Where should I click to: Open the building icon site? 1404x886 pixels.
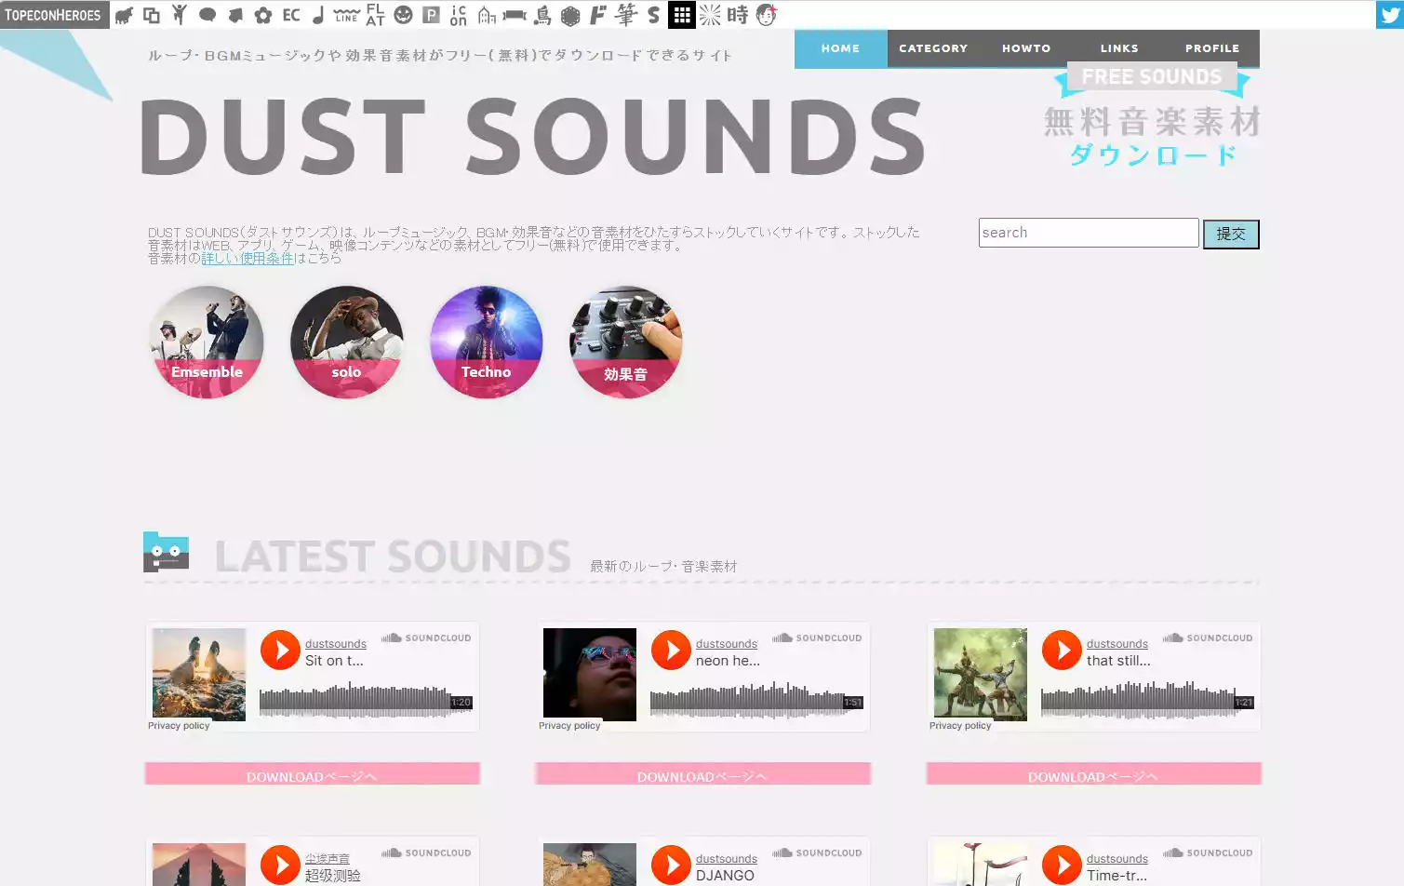pos(487,15)
